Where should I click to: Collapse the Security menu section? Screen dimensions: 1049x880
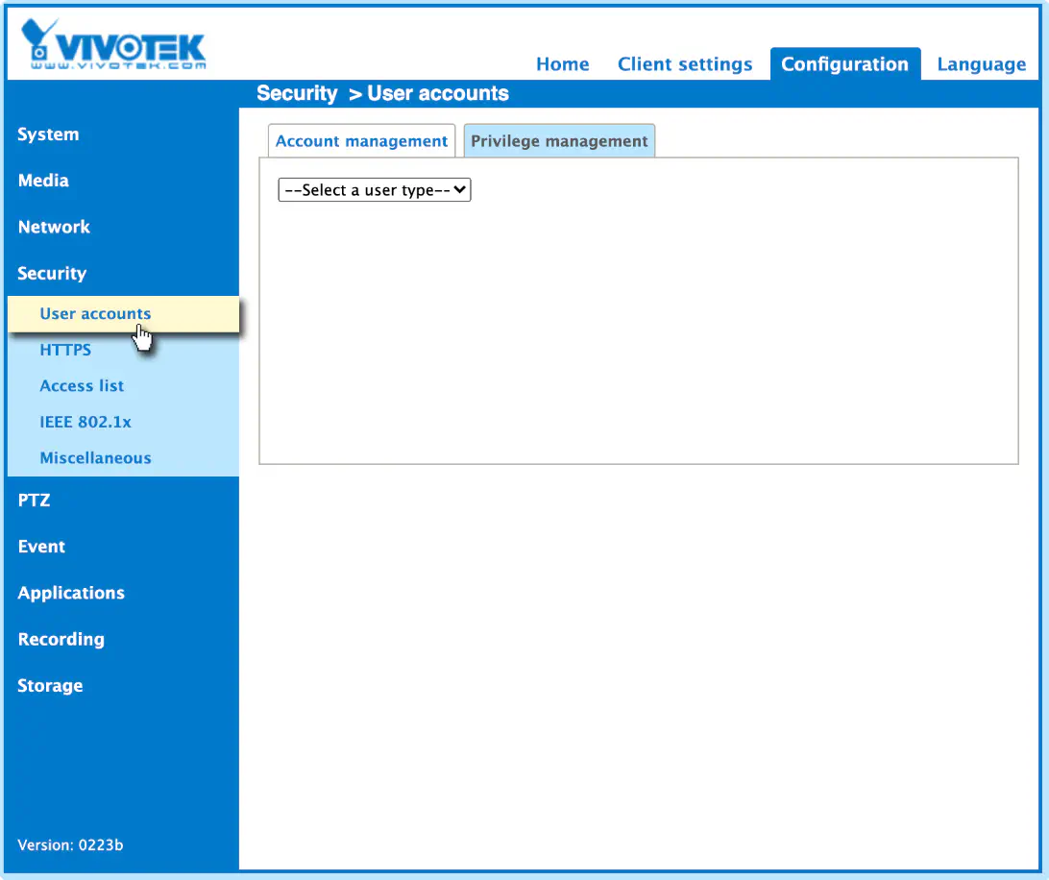pos(52,274)
